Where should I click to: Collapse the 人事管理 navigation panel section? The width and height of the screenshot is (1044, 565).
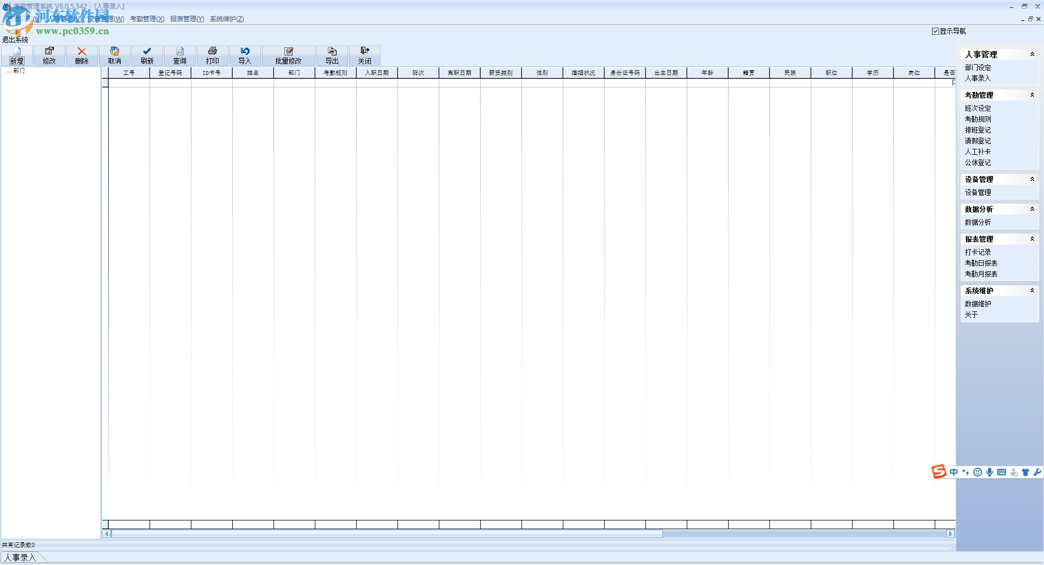(x=1032, y=54)
